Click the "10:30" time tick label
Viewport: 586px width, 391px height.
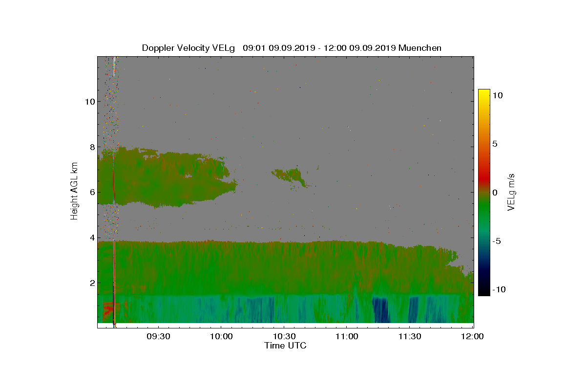pos(284,337)
